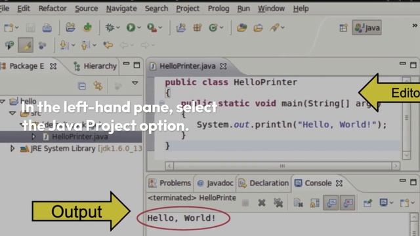The image size is (420, 236).
Task: Switch to the Javadoc tab
Action: click(215, 184)
